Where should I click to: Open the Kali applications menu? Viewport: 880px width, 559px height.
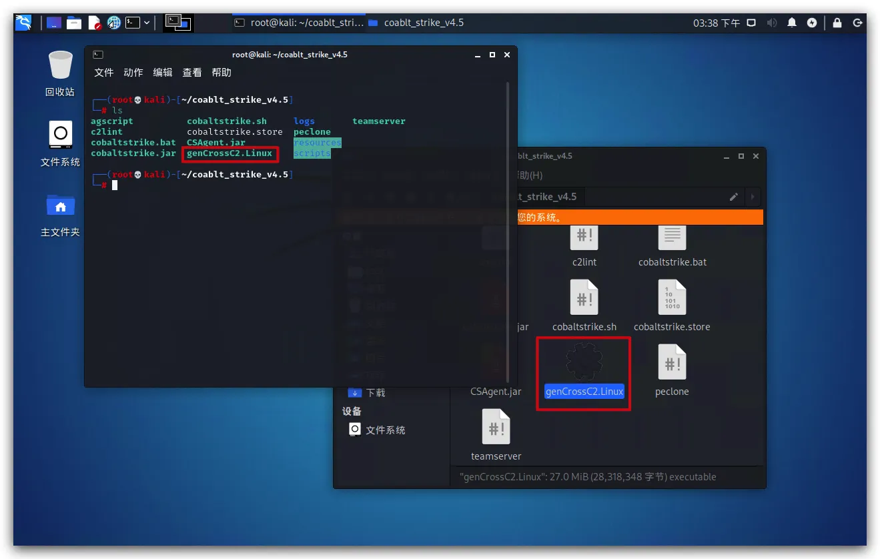(x=24, y=23)
